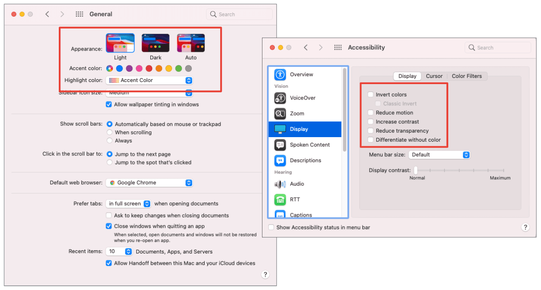Click the help question mark button
This screenshot has height=290, width=541.
[x=525, y=227]
